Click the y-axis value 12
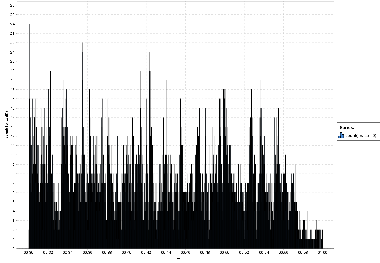 (13, 136)
